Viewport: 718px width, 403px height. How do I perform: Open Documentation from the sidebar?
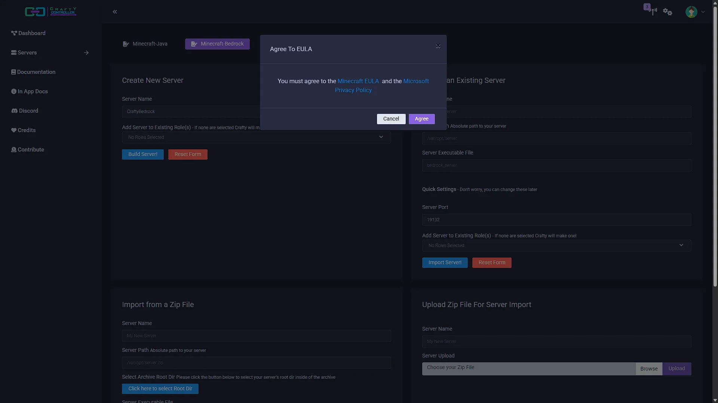click(33, 72)
